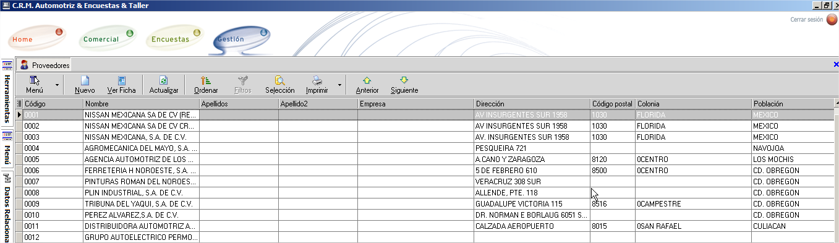This screenshot has width=839, height=243.
Task: Click población CULIACAN cell
Action: tap(792, 226)
